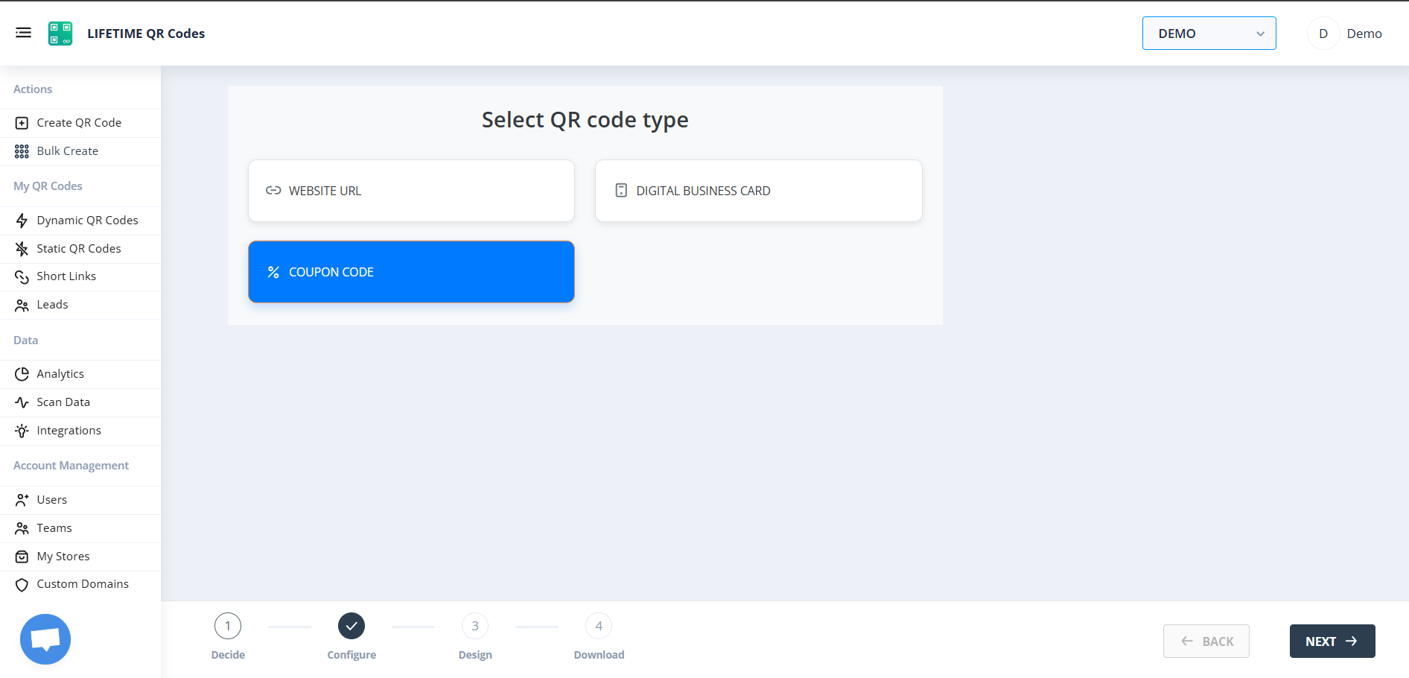The image size is (1409, 678).
Task: Select the DIGITAL BUSINESS CARD option
Action: coord(758,190)
